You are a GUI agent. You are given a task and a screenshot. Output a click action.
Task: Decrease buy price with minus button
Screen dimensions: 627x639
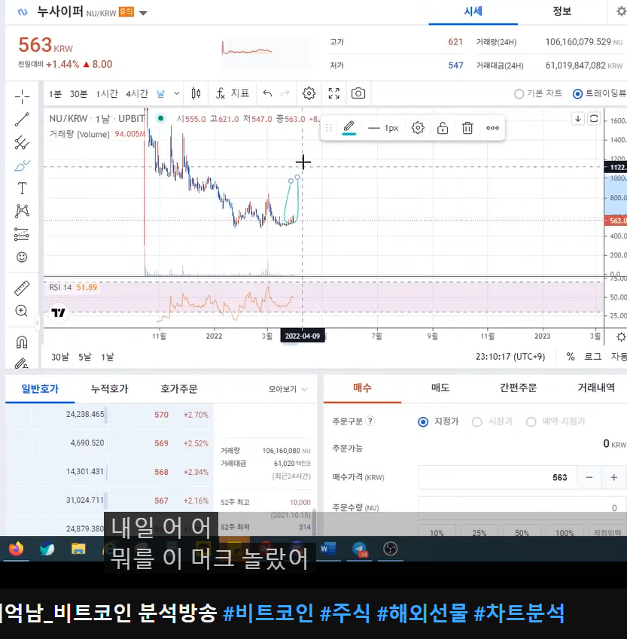click(x=589, y=477)
